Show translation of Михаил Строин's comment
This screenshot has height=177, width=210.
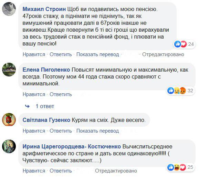[x=97, y=54]
